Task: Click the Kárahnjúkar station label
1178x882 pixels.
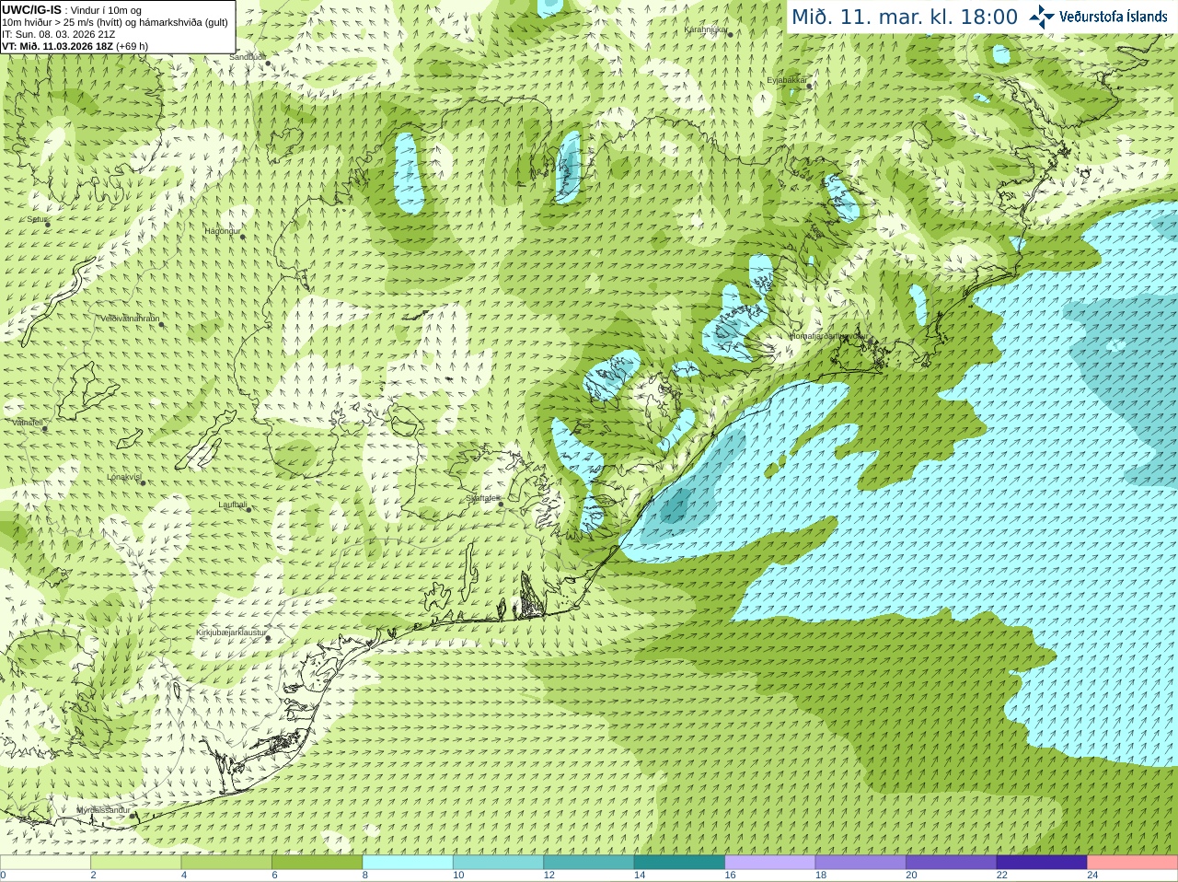Action: [x=706, y=30]
